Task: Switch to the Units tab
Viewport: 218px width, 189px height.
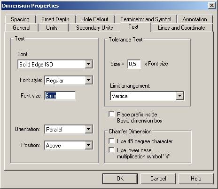Action: 52,28
